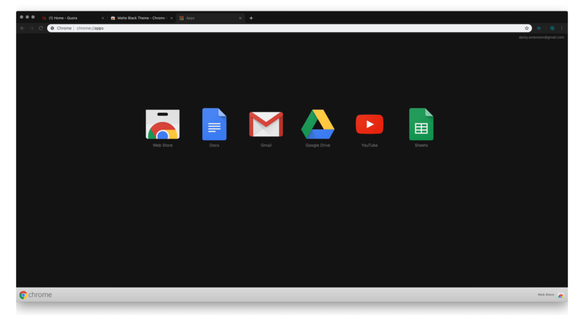
Task: Click the forward navigation arrow
Action: 32,29
